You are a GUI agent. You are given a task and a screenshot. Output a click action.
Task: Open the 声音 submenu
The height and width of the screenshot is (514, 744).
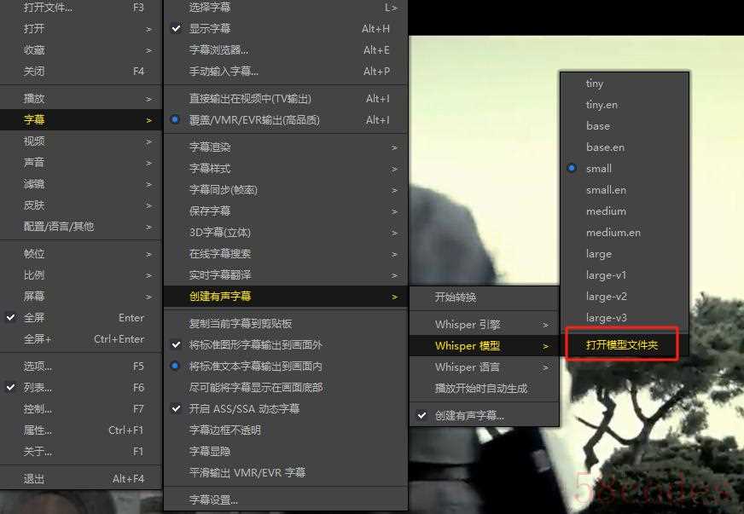coord(81,163)
